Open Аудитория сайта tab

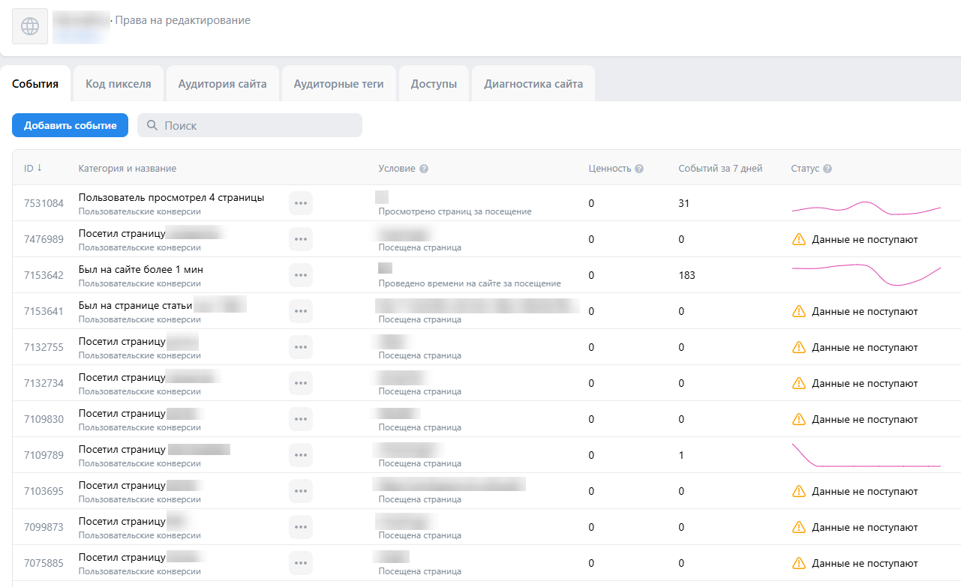point(223,84)
